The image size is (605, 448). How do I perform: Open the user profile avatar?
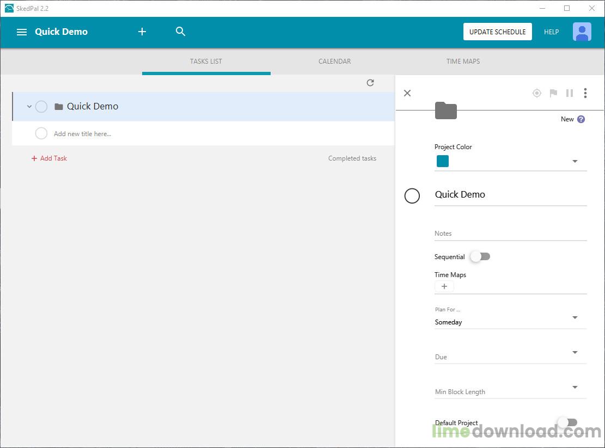coord(582,32)
